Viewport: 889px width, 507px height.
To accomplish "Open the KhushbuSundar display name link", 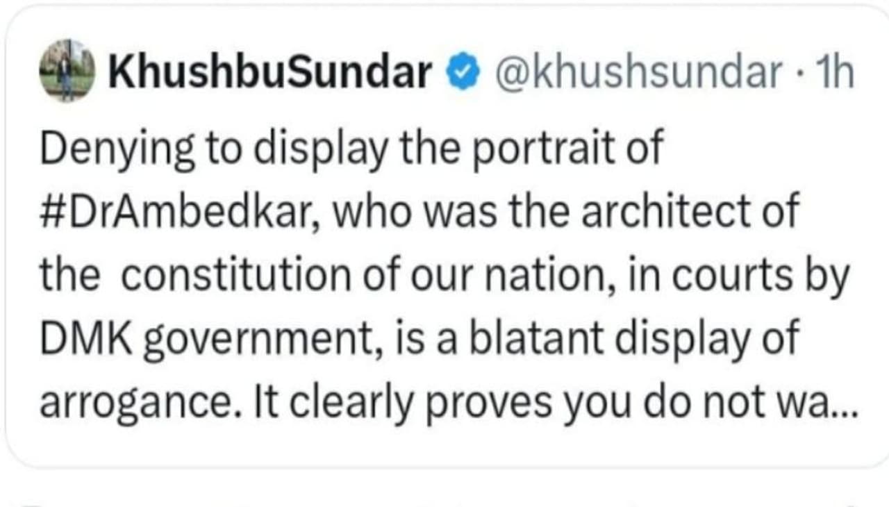I will tap(269, 72).
